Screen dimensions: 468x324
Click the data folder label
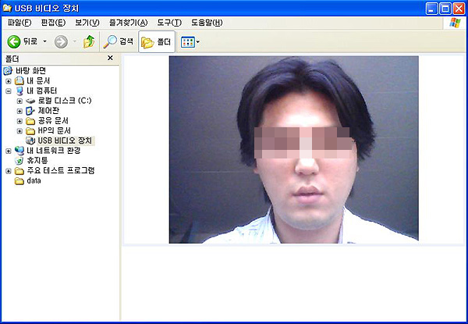coord(34,180)
